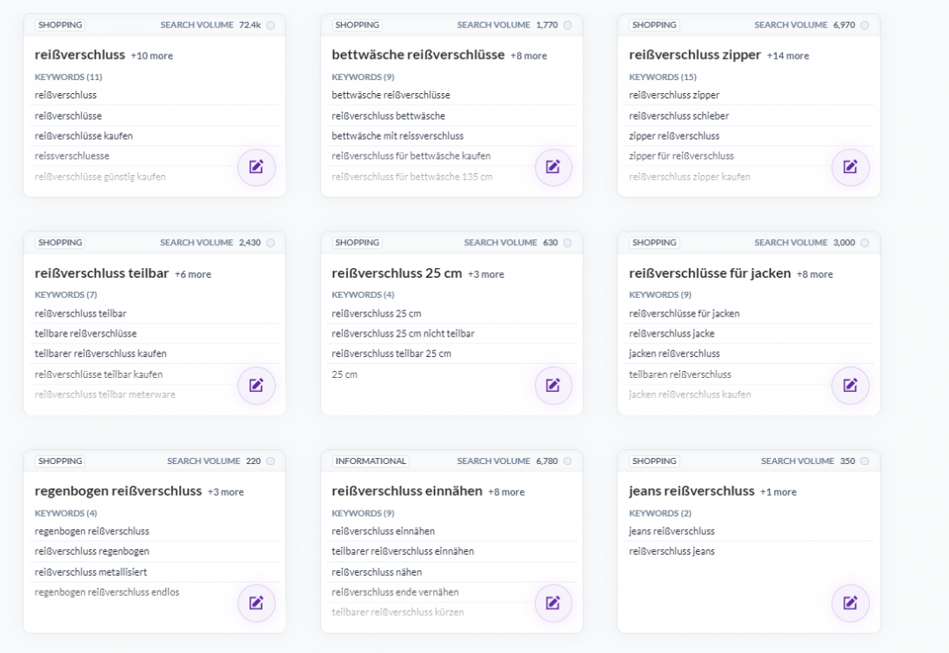Select keyword 'reißverschlüsse kaufen'

(x=83, y=136)
